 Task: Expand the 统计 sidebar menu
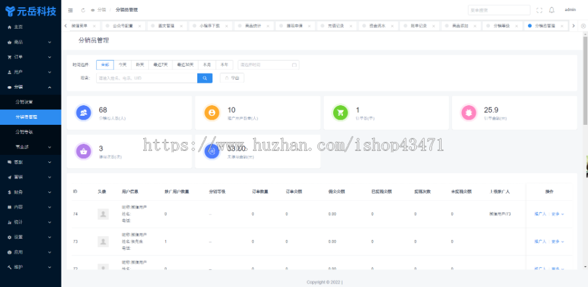coord(30,222)
